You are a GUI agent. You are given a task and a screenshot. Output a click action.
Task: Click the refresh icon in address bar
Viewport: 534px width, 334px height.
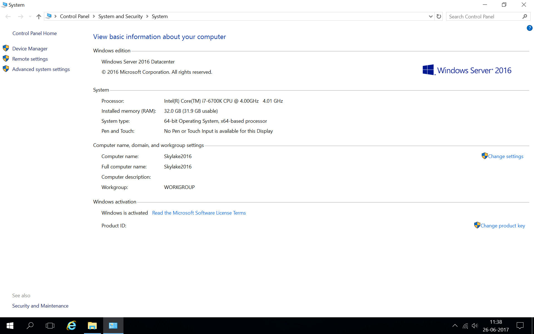tap(439, 16)
